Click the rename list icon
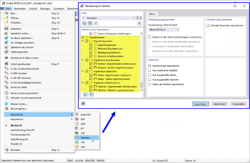The image size is (250, 163). click(x=96, y=23)
